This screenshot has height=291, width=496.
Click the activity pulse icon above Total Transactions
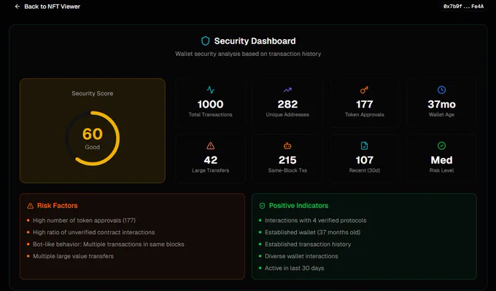click(211, 90)
